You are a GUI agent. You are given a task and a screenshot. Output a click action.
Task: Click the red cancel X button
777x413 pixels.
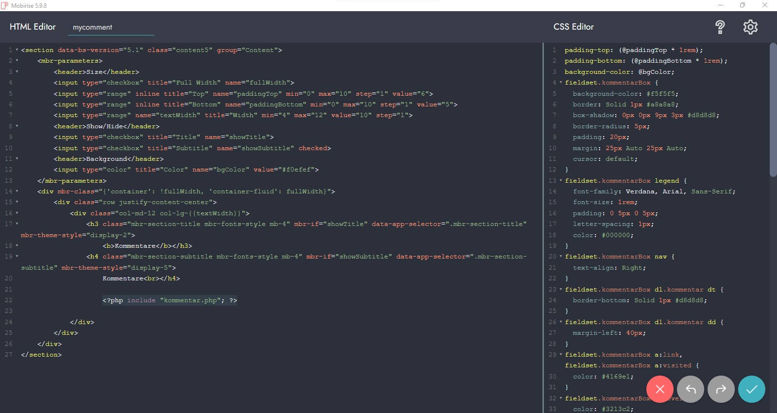pyautogui.click(x=659, y=389)
